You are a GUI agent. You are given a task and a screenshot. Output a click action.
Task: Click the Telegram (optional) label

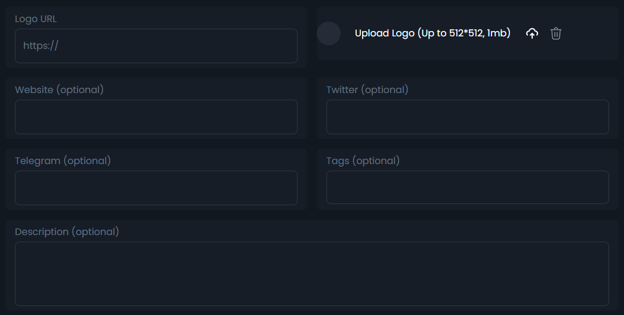coord(63,161)
